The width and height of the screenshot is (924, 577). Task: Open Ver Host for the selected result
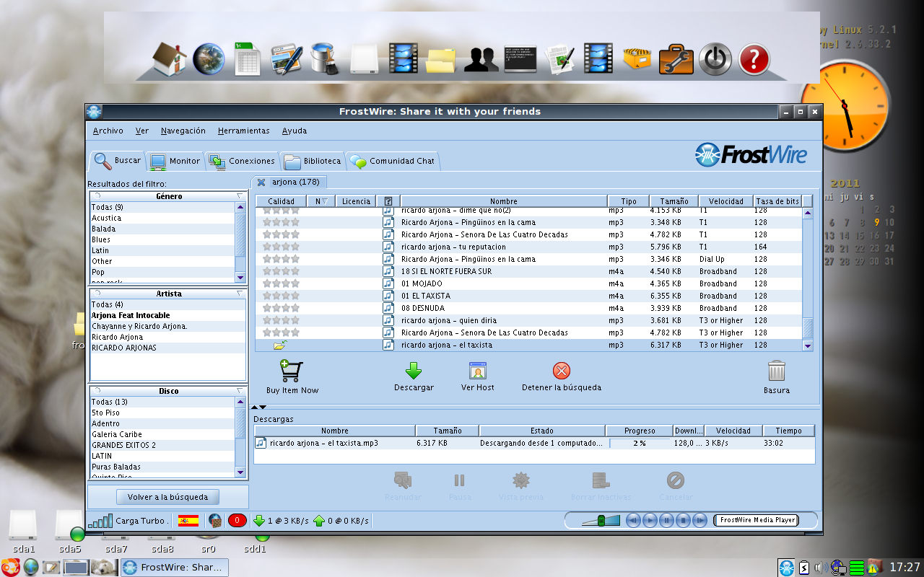[x=478, y=371]
